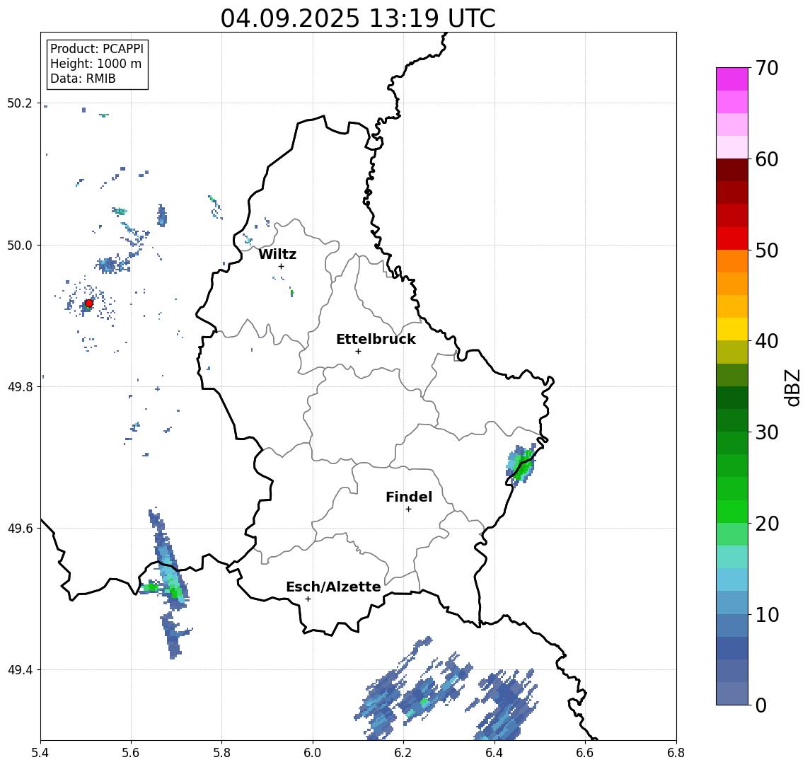The width and height of the screenshot is (810, 767).
Task: Click the Esch/Alzette station label
Action: pos(333,587)
